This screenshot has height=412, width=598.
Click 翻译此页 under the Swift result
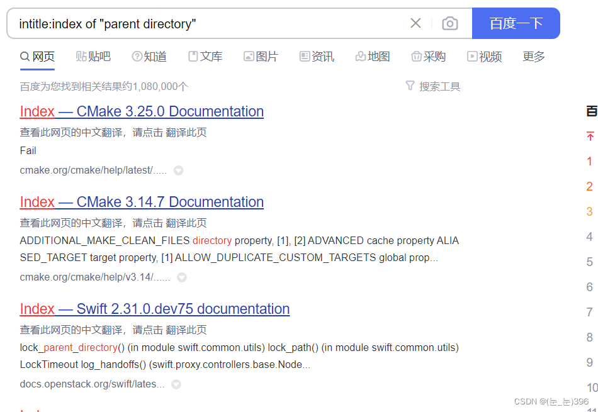coord(186,330)
